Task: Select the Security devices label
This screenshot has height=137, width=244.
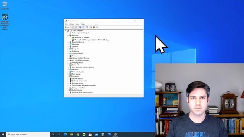Action: click(x=77, y=79)
